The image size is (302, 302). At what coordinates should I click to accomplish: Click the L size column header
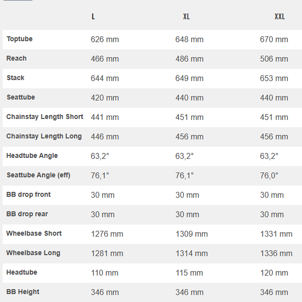(x=93, y=17)
